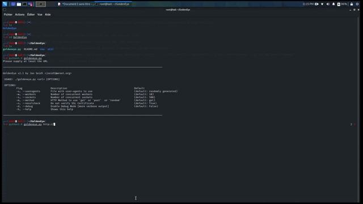Click the --debug option row
The image size is (363, 204).
[87, 107]
